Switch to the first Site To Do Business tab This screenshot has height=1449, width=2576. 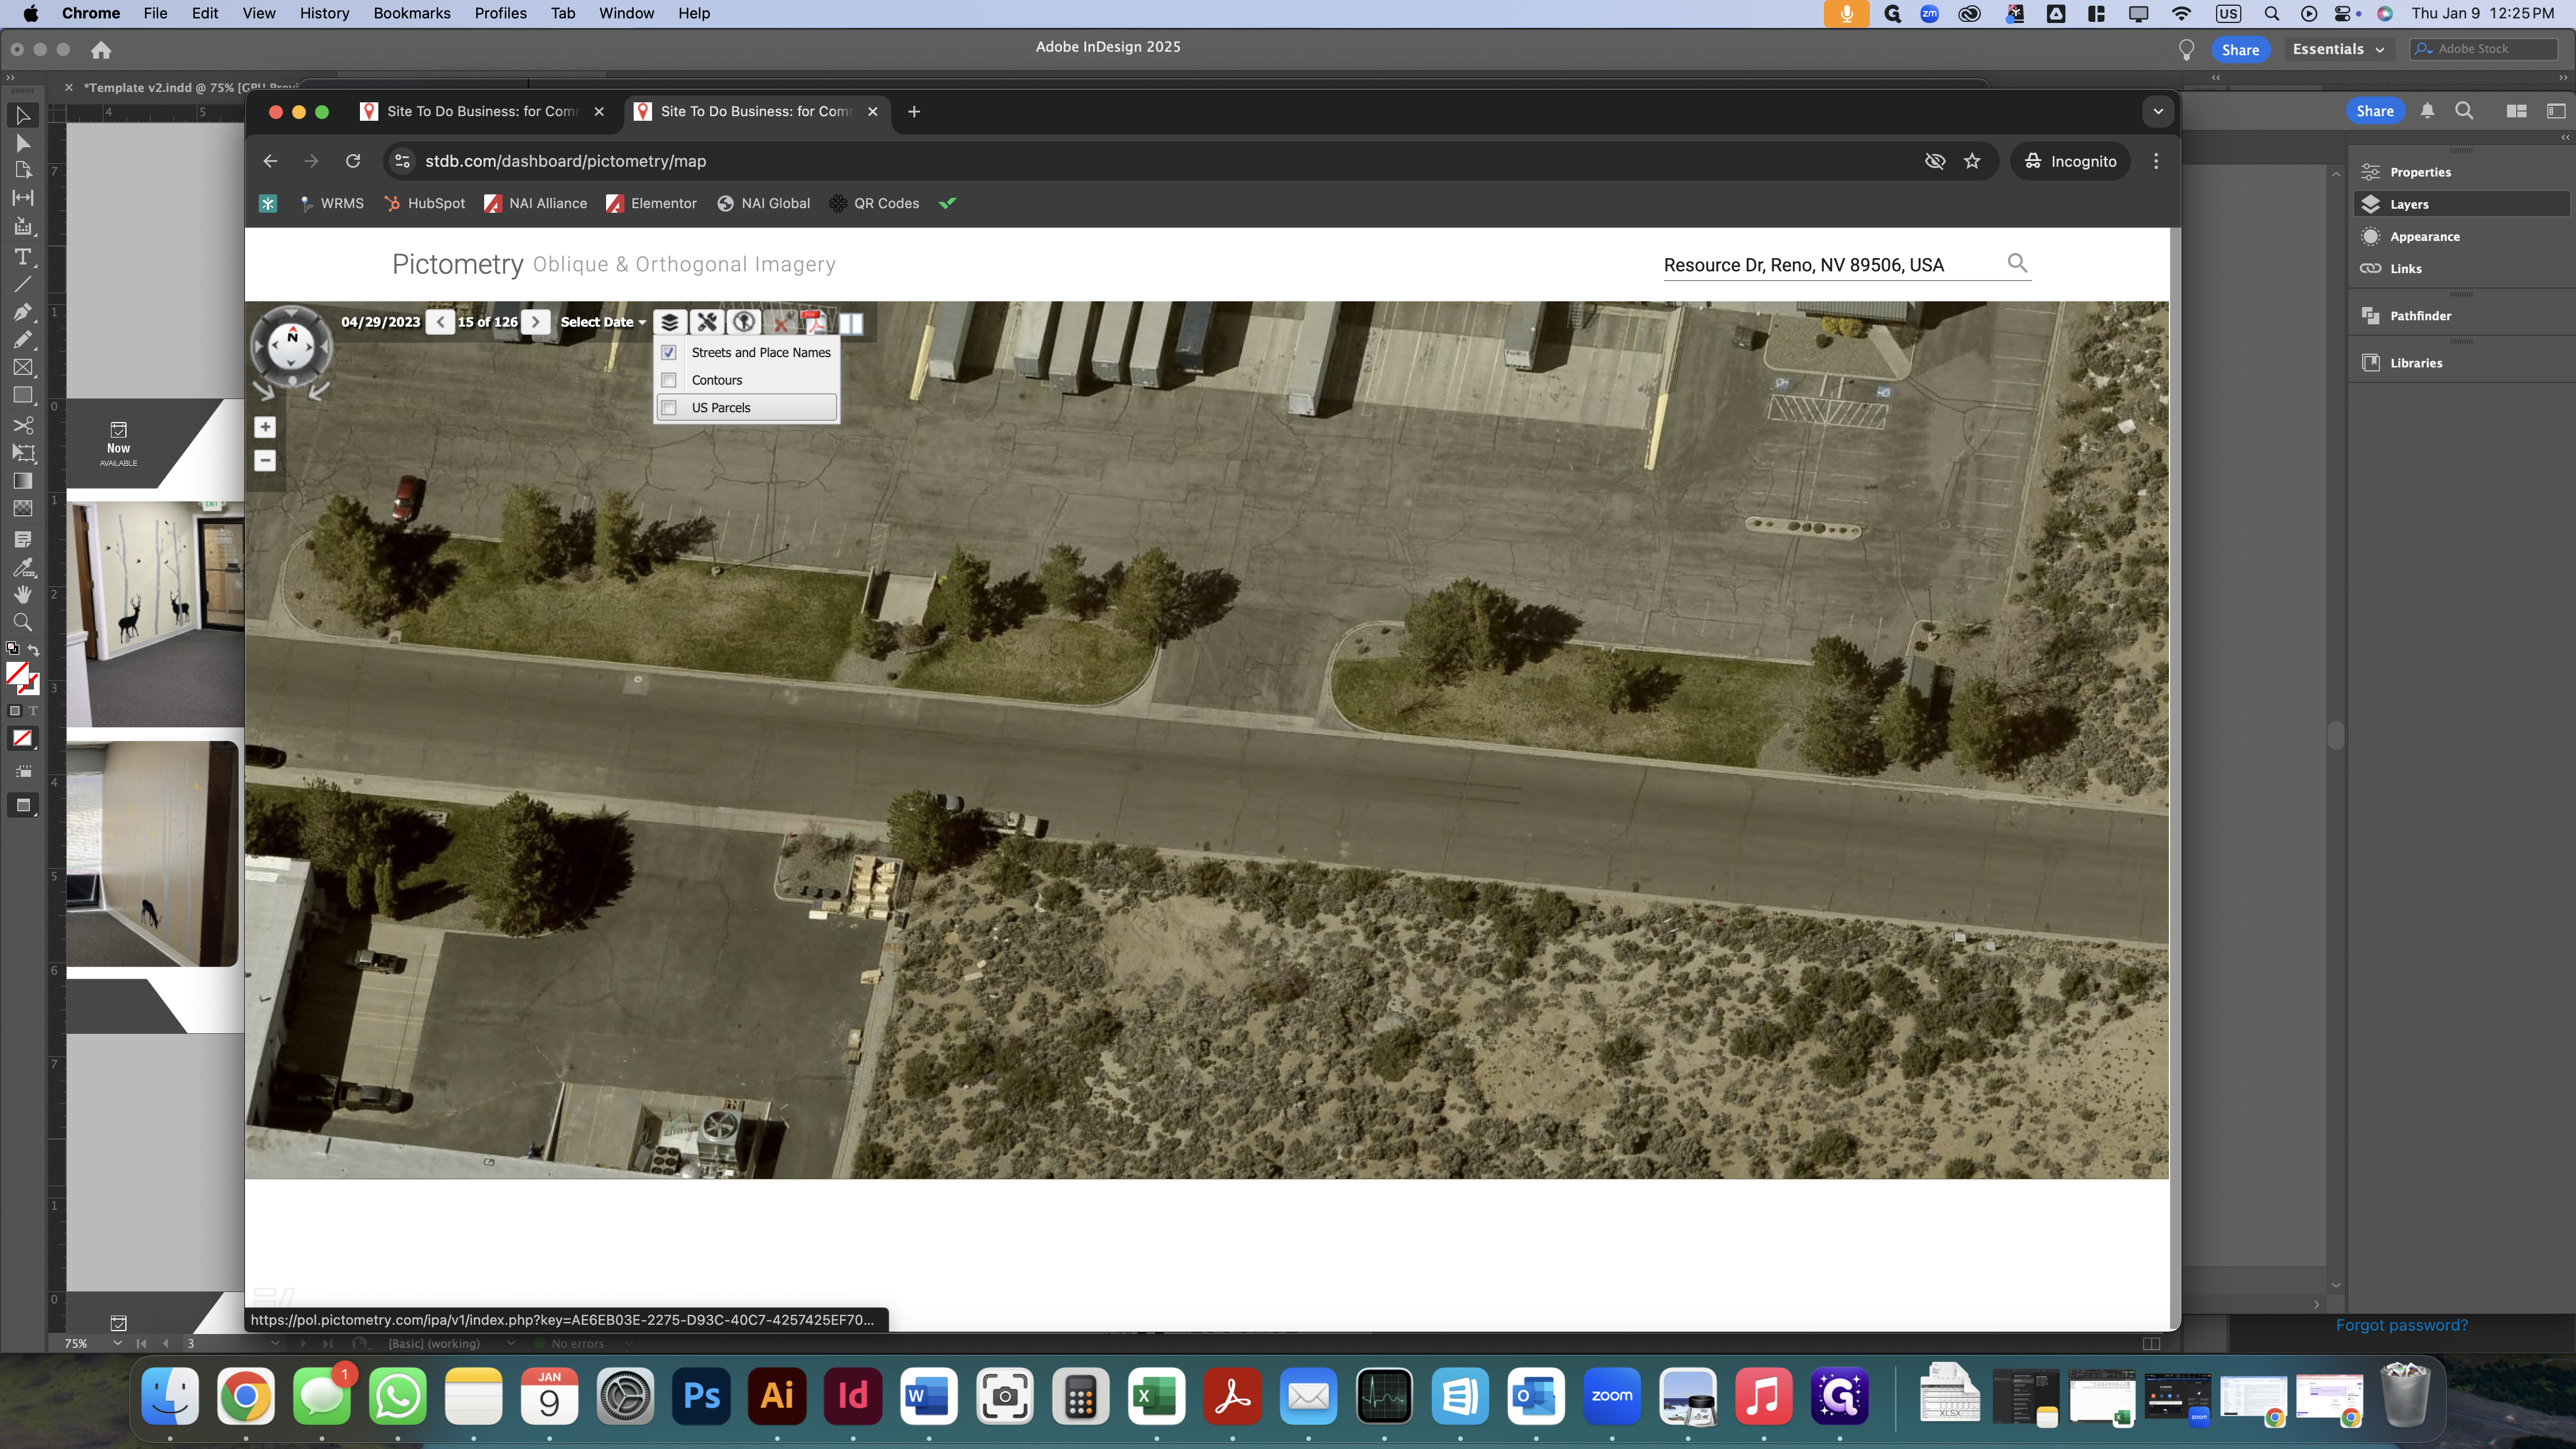click(x=482, y=111)
